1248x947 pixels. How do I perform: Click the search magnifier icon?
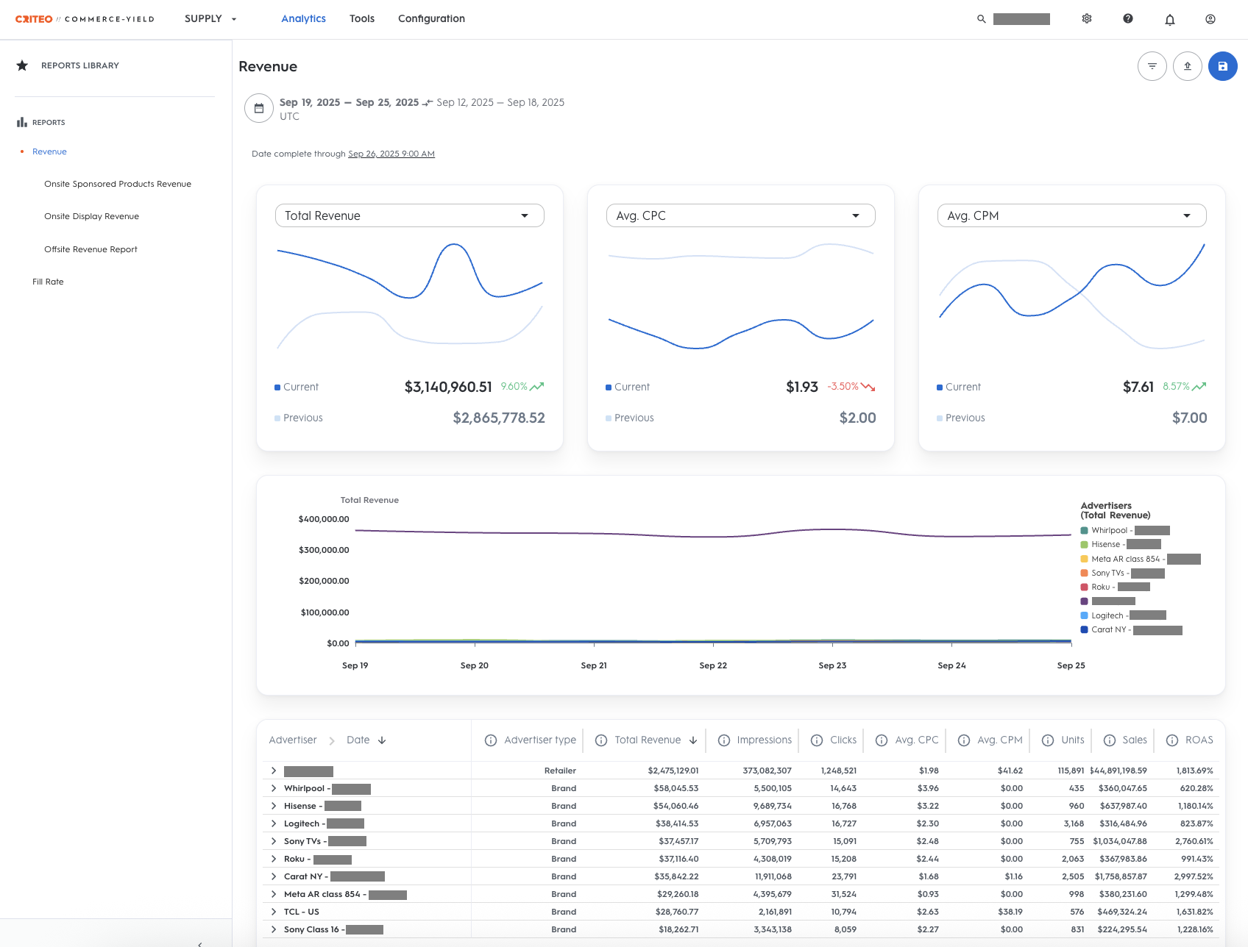click(981, 19)
